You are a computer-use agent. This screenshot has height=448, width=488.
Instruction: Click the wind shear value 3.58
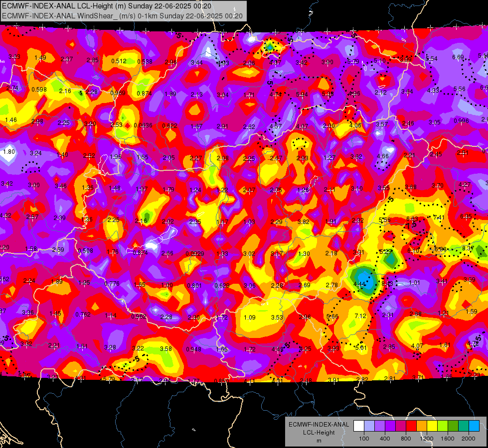point(166,348)
